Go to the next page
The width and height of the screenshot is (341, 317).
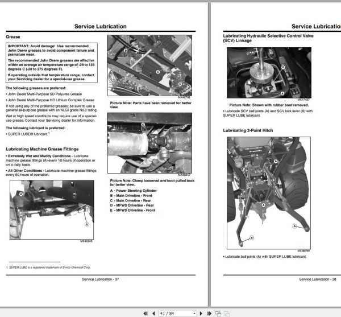click(x=201, y=313)
